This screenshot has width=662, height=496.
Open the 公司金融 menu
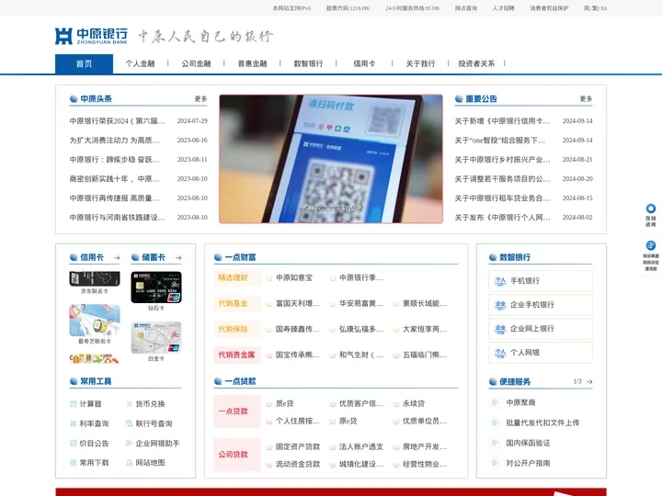tap(197, 63)
